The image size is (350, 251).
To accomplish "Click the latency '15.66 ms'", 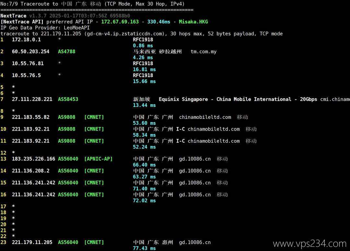I will [144, 81].
